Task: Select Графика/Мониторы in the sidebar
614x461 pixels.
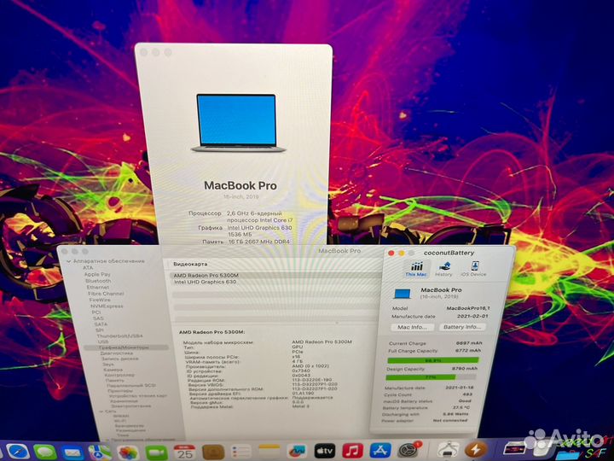Action: point(126,347)
